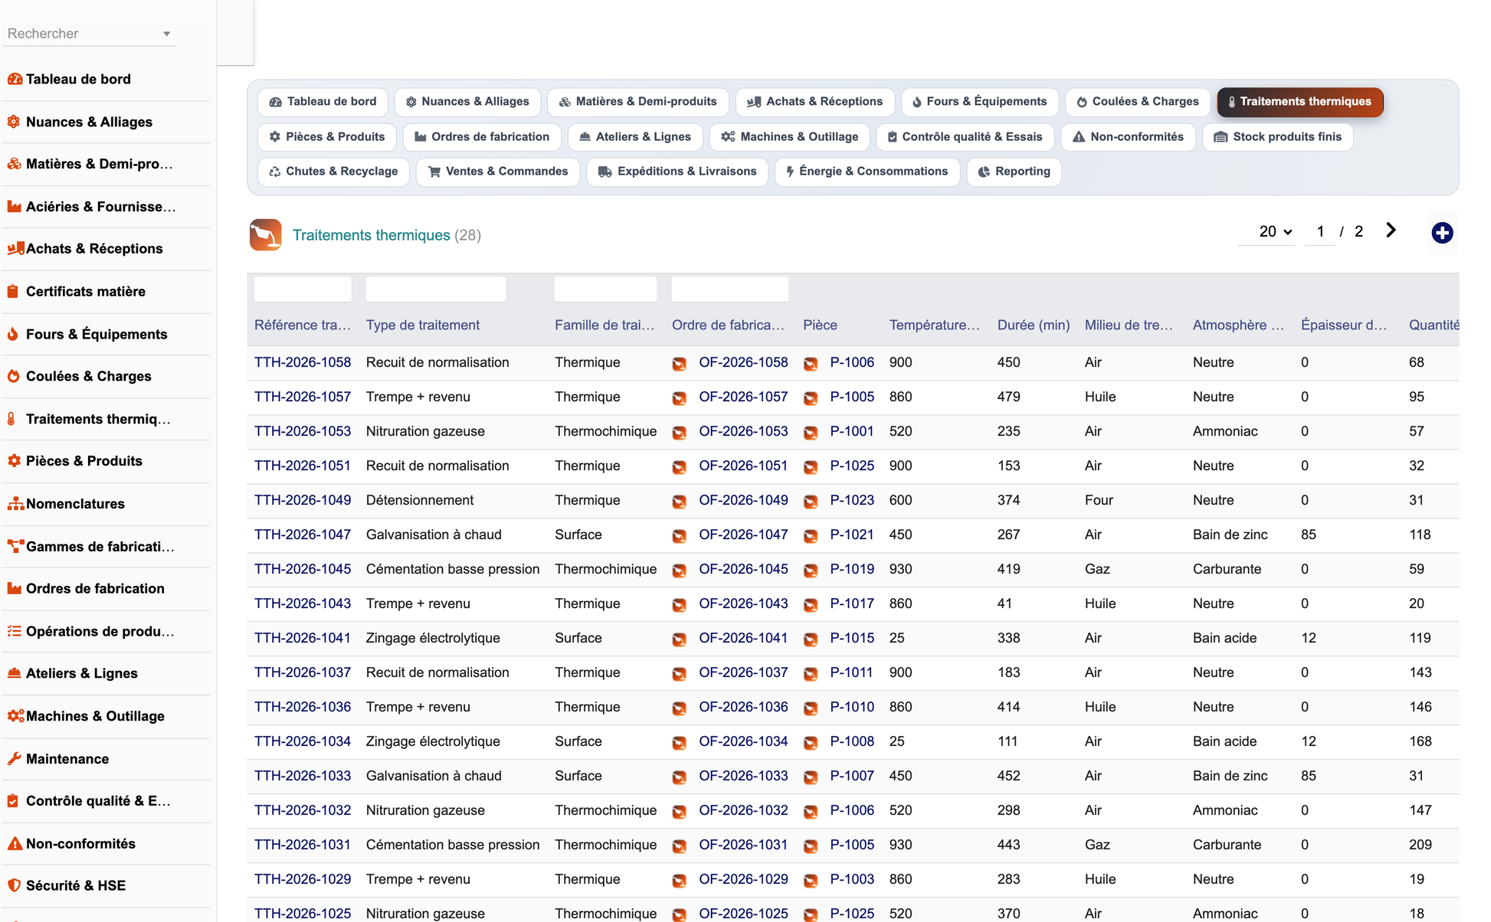This screenshot has width=1491, height=922.
Task: Click the Pièces & Produits gear icon in sidebar
Action: pos(15,461)
